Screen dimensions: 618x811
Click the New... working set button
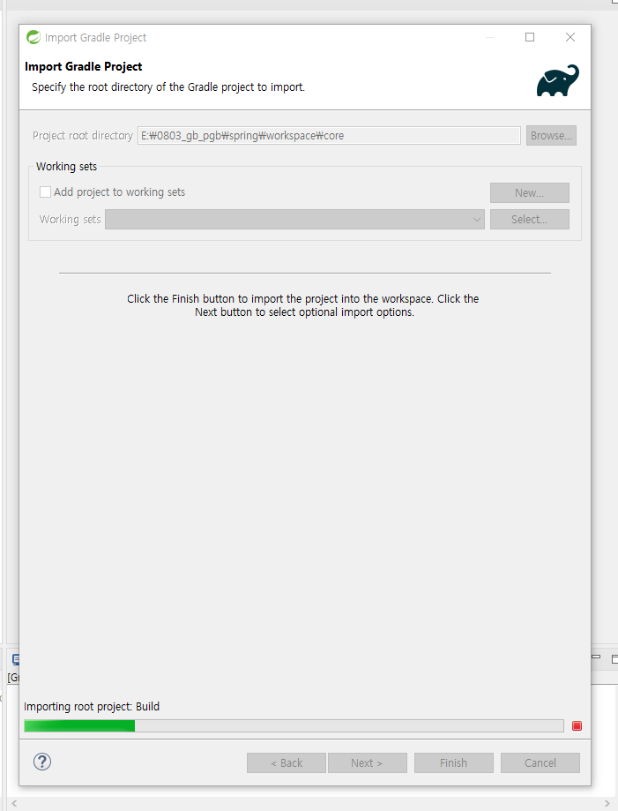point(530,193)
